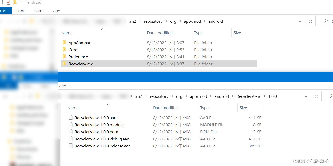Select file name RecyclerView-1.0.0.pom

point(96,132)
